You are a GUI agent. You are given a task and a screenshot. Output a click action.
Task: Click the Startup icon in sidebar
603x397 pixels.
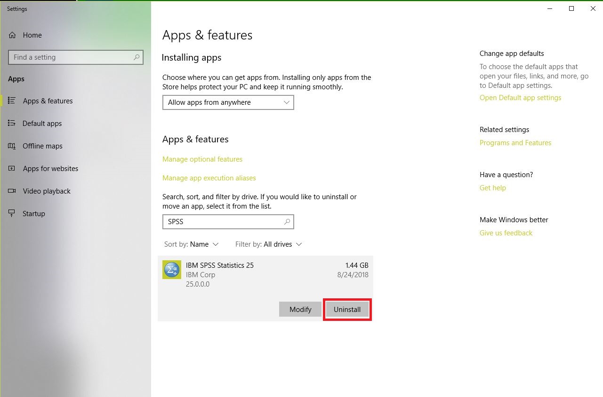(12, 214)
